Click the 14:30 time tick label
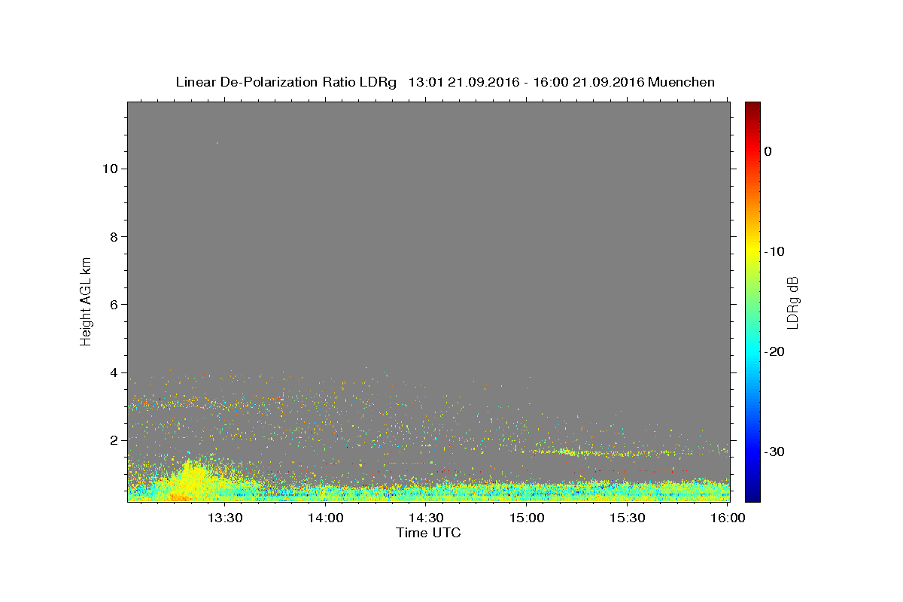Viewport: 903px width, 602px height. [426, 518]
